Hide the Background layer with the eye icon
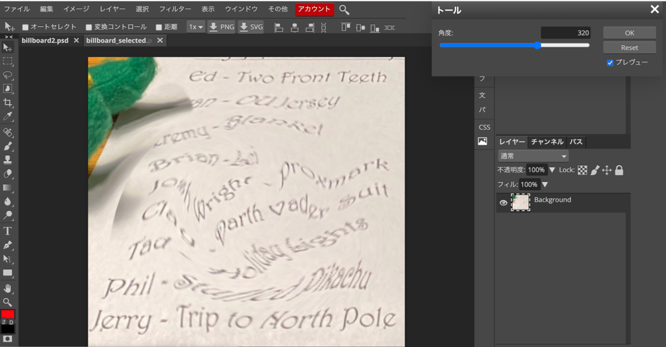Image resolution: width=666 pixels, height=347 pixels. click(x=503, y=203)
